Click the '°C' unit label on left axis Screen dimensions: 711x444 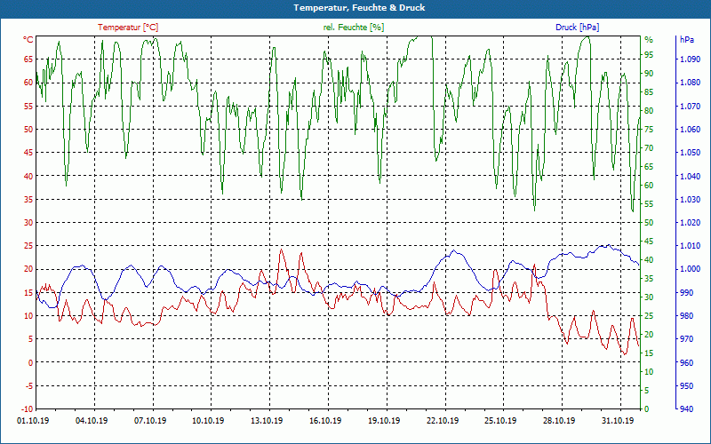[28, 40]
